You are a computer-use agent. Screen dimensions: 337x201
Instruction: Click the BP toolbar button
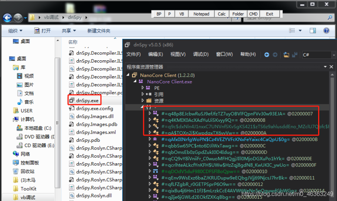tap(159, 14)
